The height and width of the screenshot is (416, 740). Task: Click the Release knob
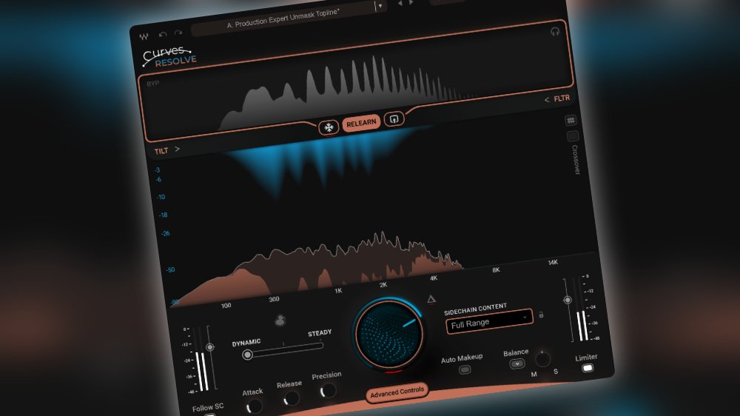[x=291, y=398]
